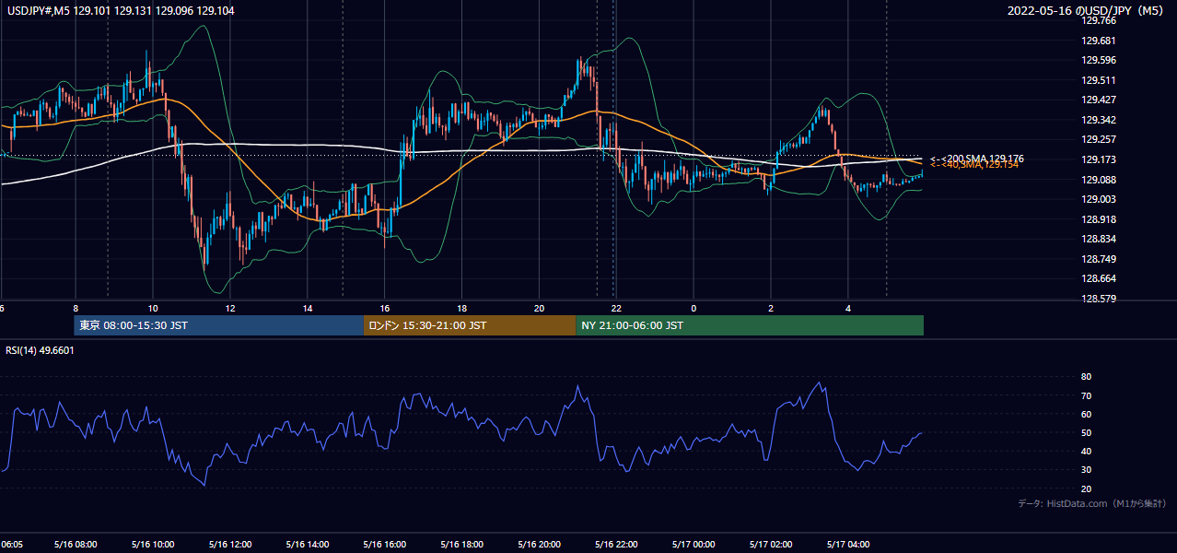The image size is (1177, 553).
Task: Click hour 14 on the price chart time axis
Action: [x=308, y=308]
